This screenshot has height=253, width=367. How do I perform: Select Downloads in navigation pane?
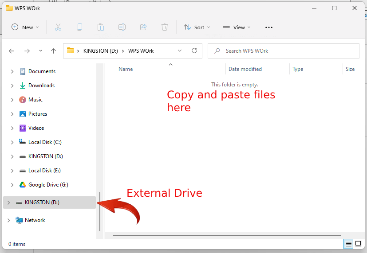point(41,86)
